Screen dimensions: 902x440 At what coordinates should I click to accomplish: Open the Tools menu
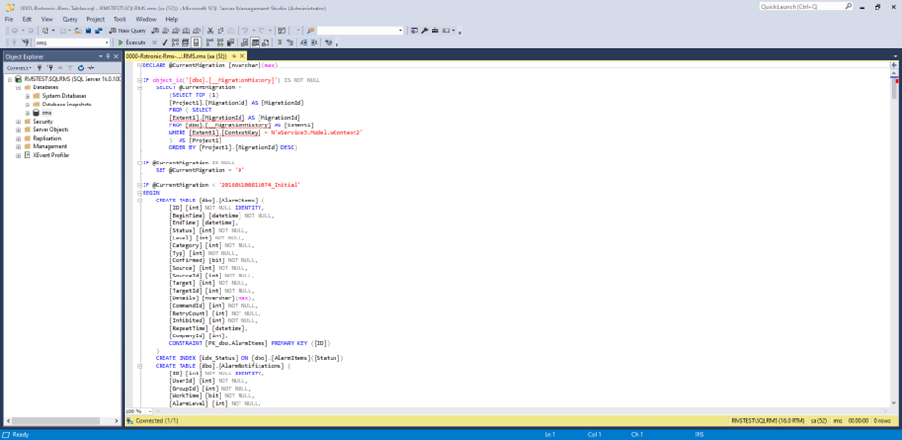[120, 19]
